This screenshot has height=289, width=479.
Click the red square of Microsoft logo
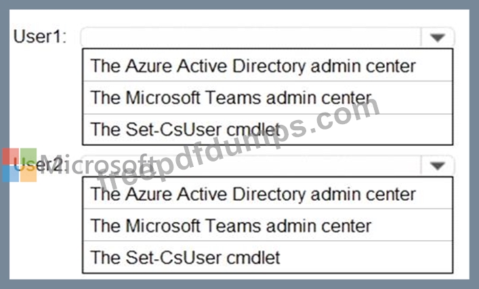(10, 157)
